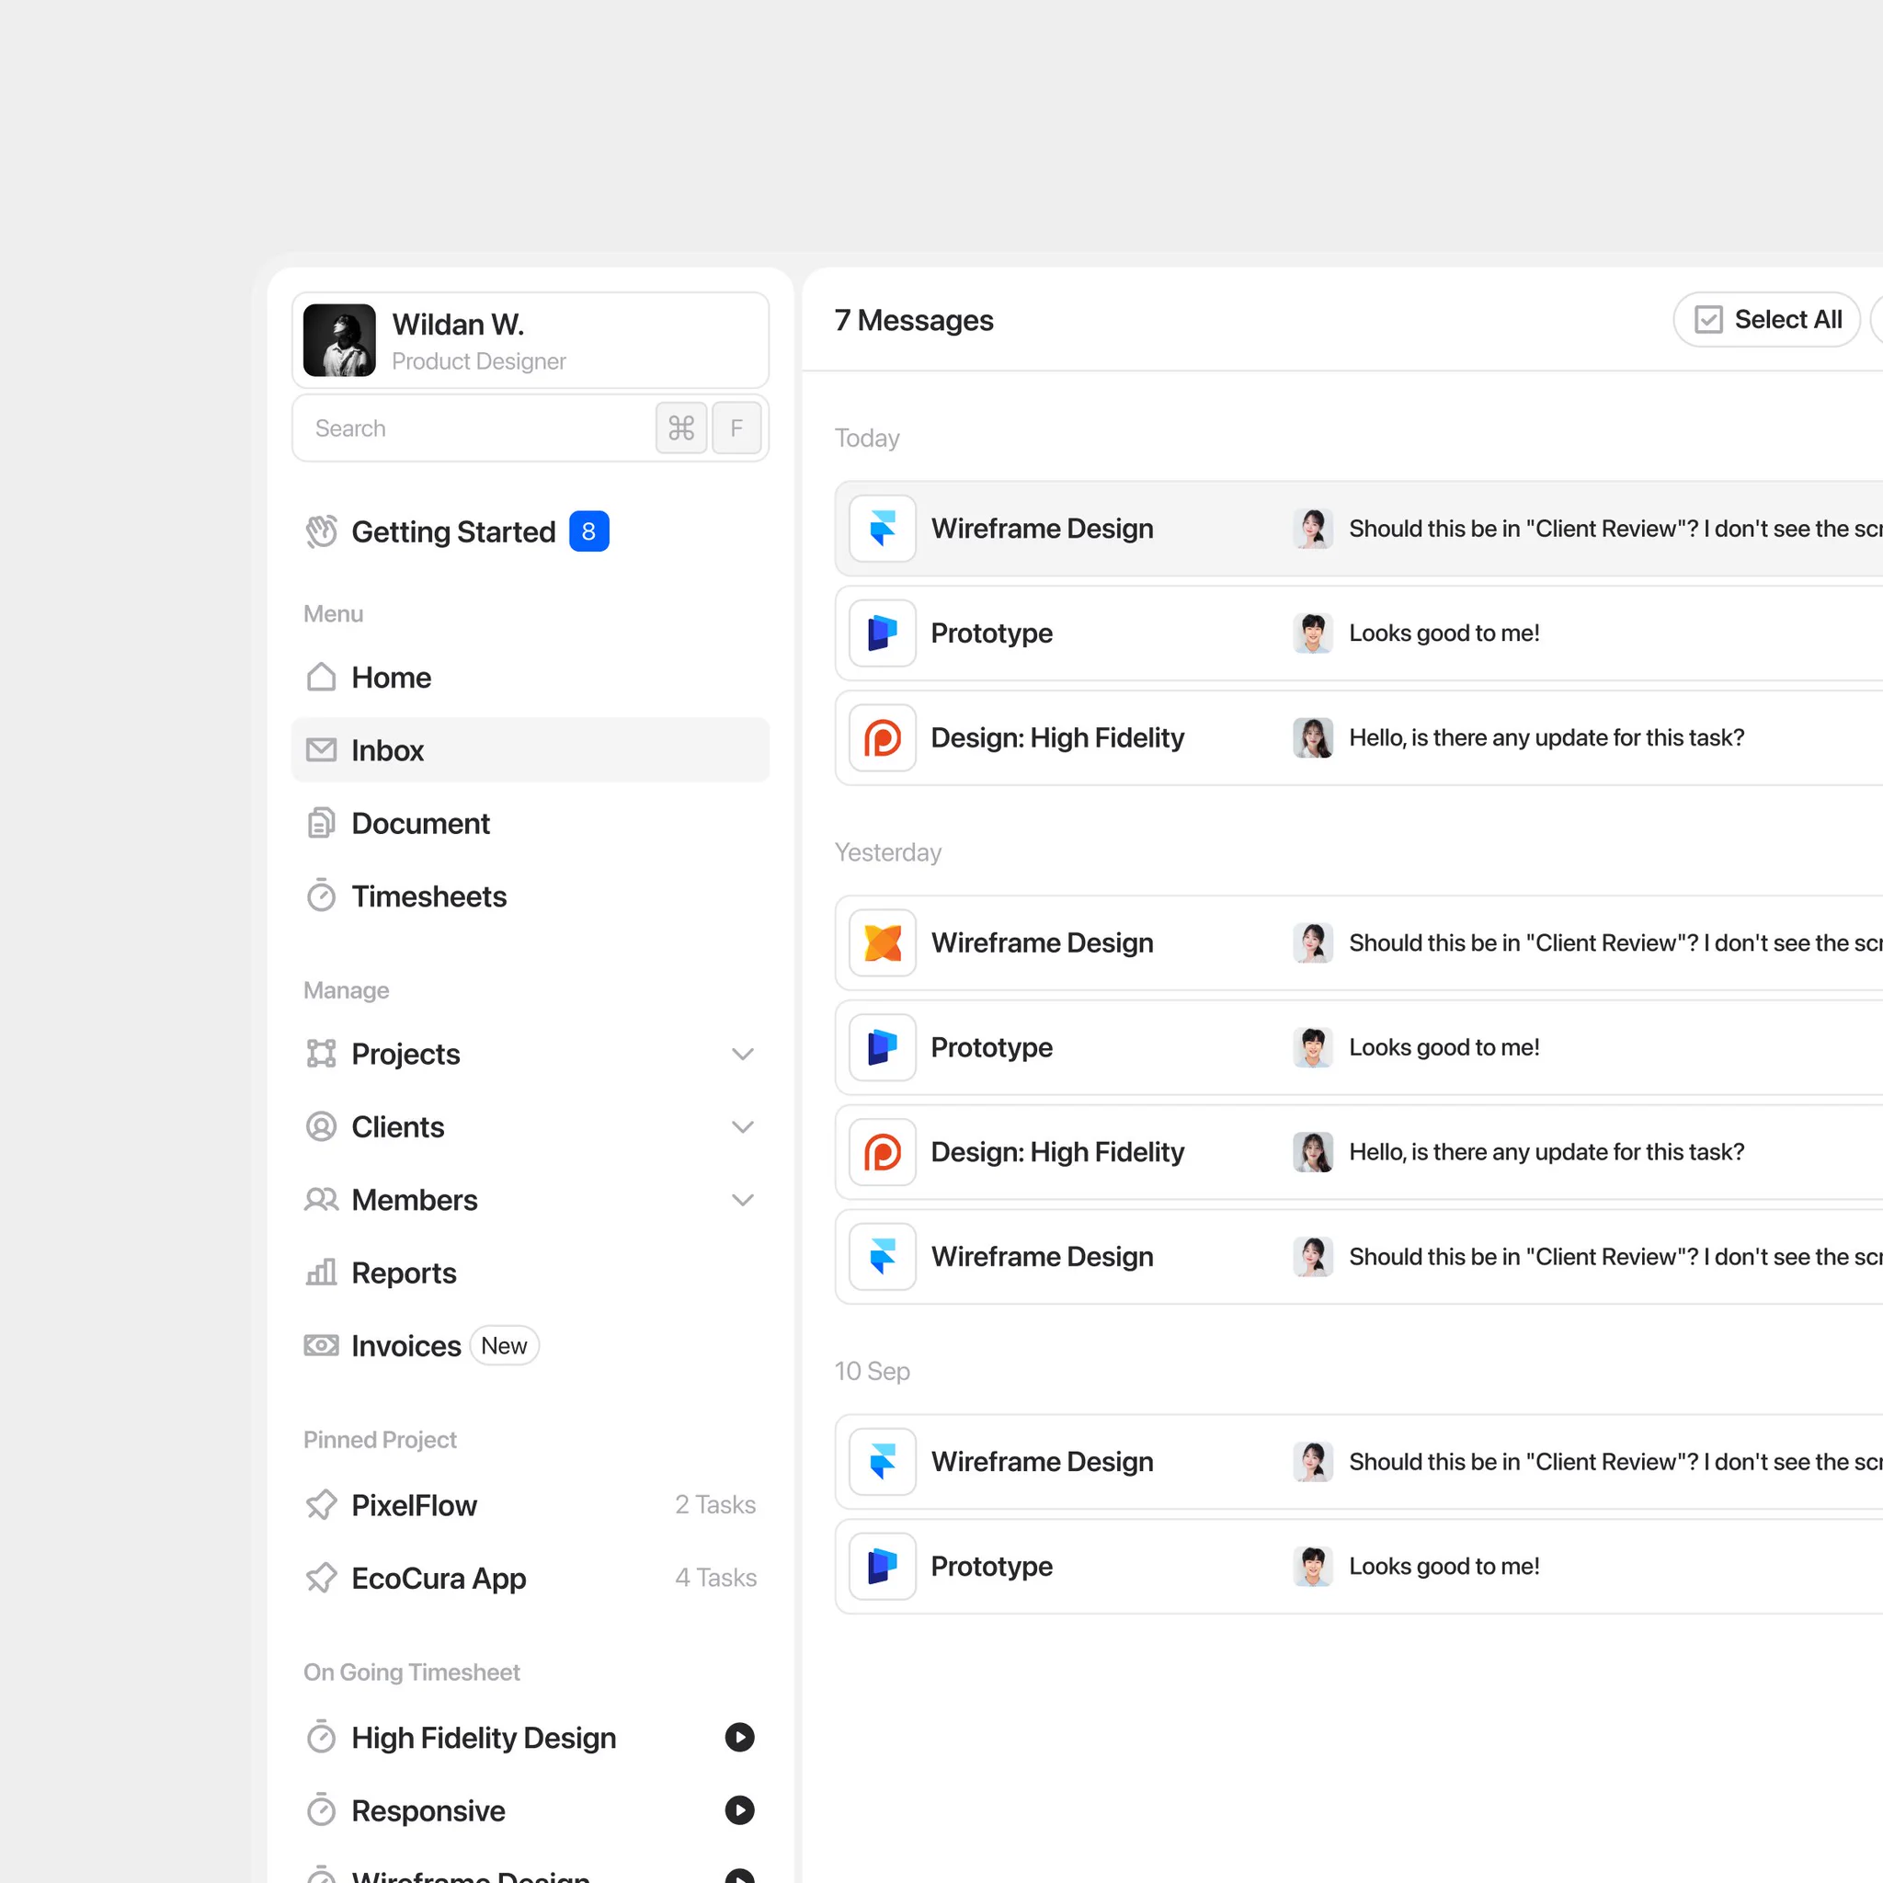The width and height of the screenshot is (1883, 1883).
Task: Focus the Search input field
Action: [531, 428]
